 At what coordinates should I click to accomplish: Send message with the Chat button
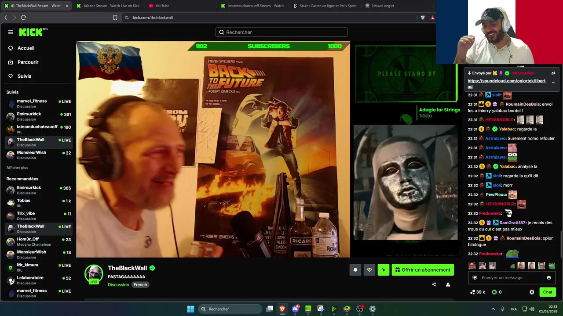[x=548, y=292]
